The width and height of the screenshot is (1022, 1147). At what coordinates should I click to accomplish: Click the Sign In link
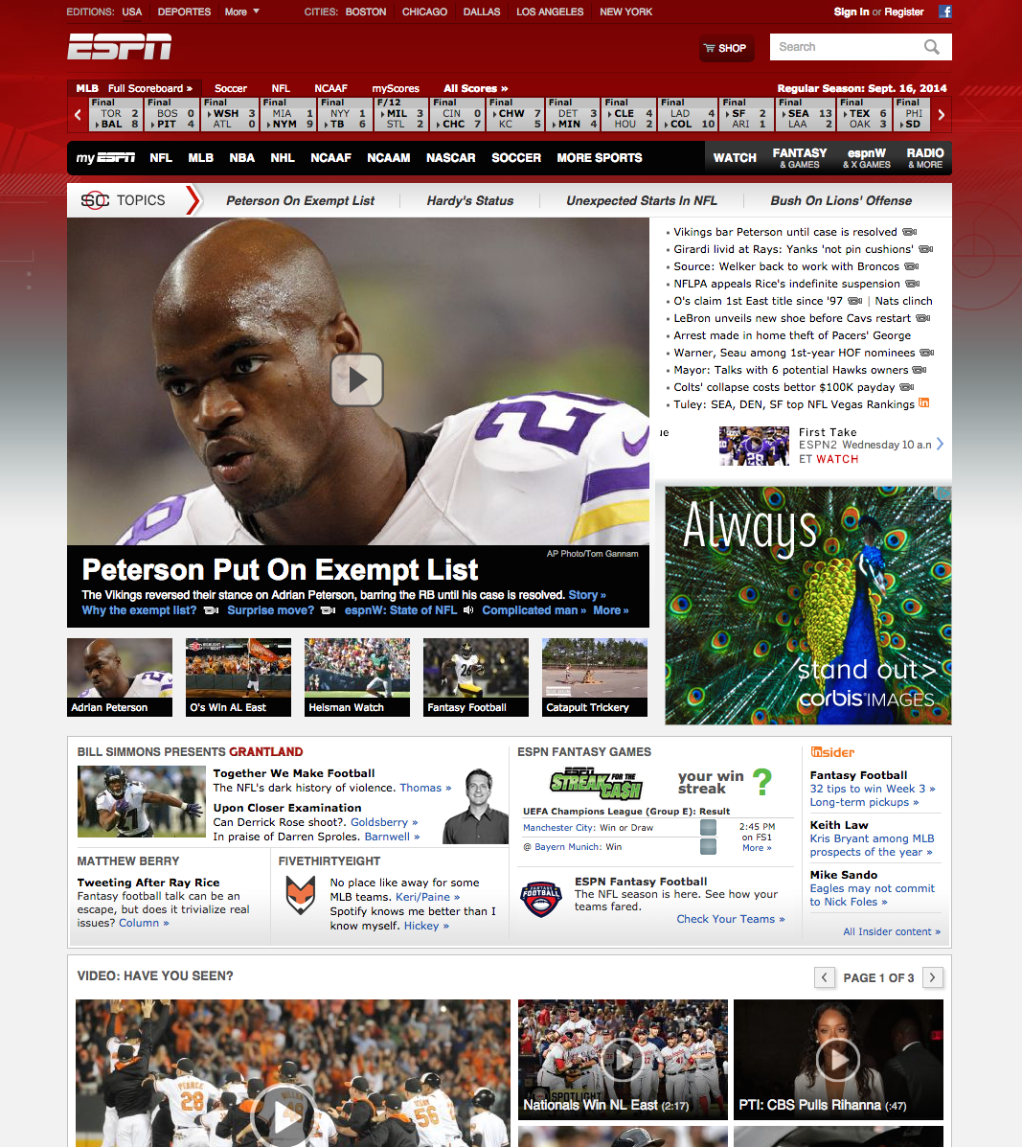pos(853,11)
